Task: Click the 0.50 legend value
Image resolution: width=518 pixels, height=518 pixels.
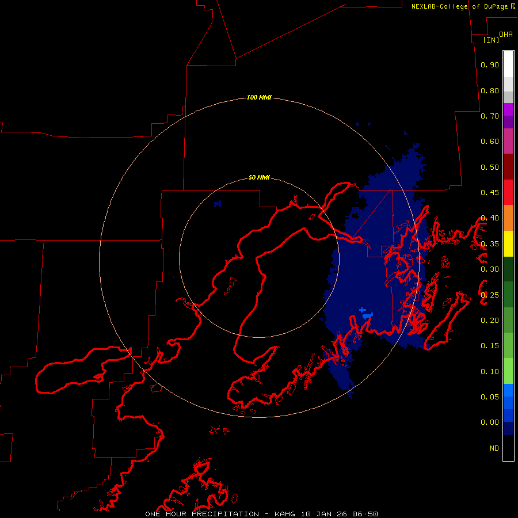Action: coord(490,167)
